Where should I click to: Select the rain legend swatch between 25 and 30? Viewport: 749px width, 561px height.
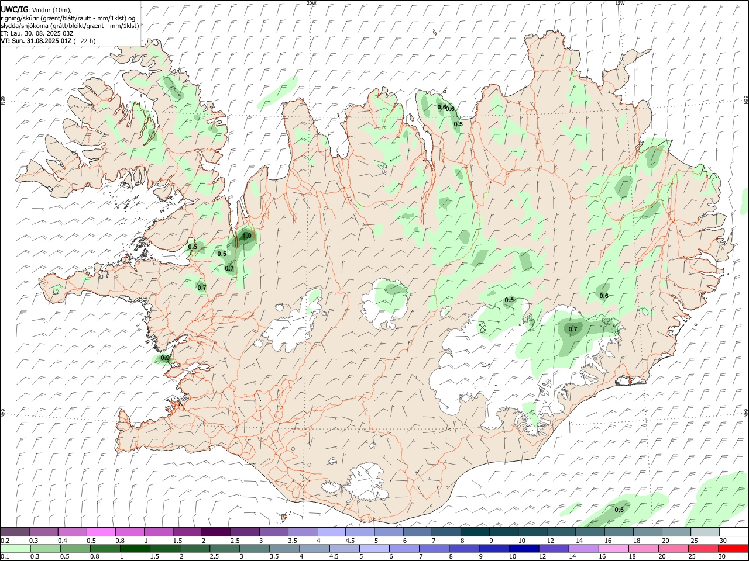coord(703,549)
